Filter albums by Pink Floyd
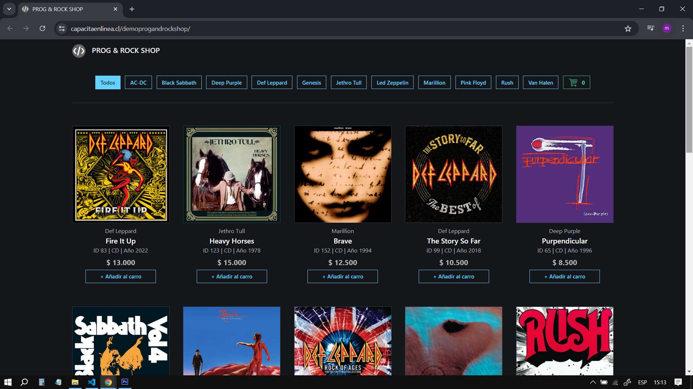 (x=473, y=82)
